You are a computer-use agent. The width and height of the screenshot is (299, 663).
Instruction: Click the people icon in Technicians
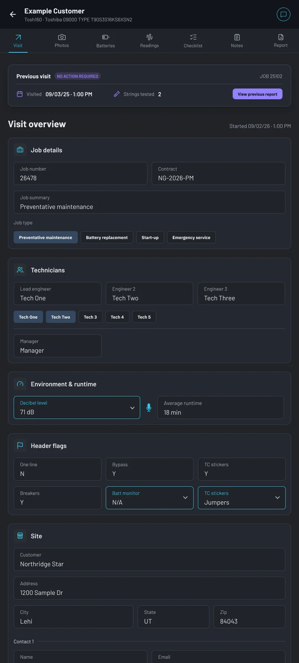(20, 270)
